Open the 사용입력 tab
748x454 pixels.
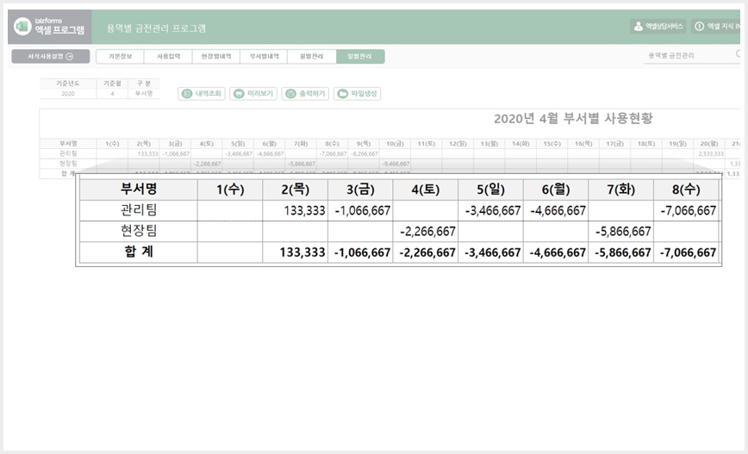click(168, 56)
